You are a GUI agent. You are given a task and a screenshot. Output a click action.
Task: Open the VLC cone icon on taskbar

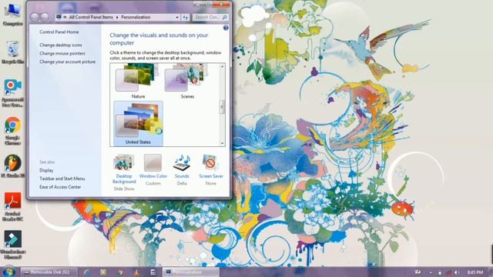pos(136,272)
